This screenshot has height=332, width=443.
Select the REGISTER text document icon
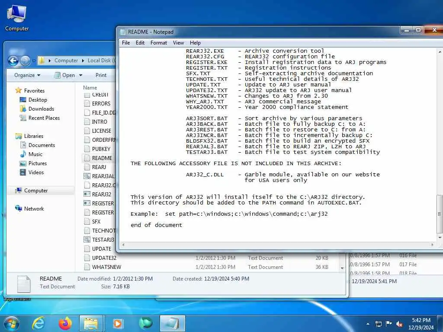pos(87,212)
